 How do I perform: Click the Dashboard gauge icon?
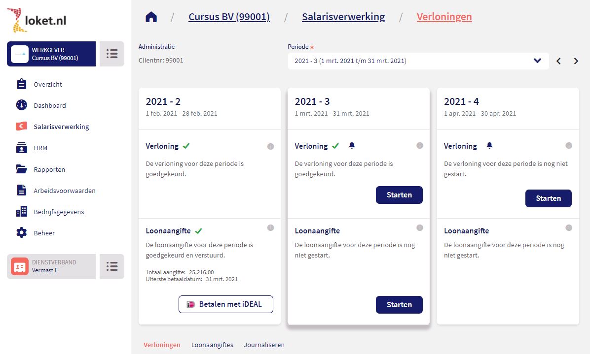(21, 105)
